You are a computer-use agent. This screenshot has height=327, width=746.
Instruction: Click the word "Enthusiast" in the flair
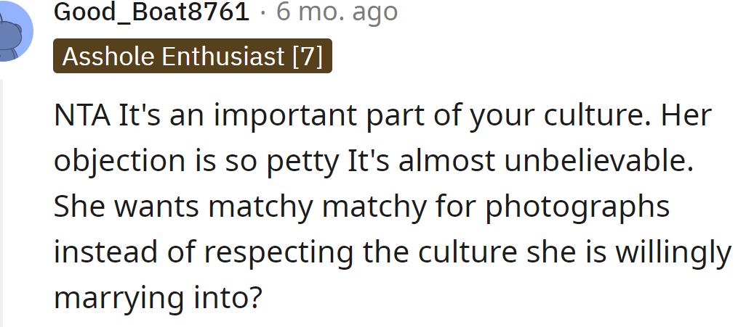pos(222,57)
